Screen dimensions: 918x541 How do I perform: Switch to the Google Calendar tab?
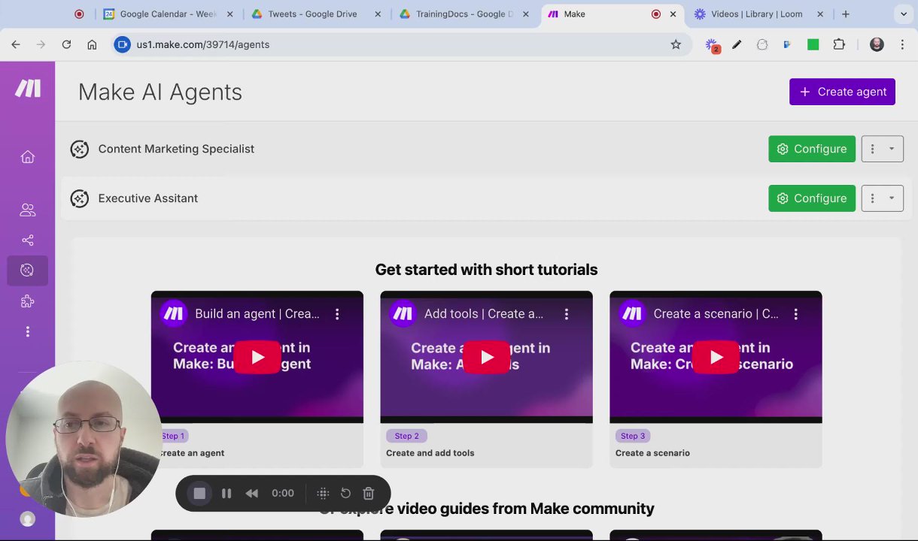click(169, 14)
